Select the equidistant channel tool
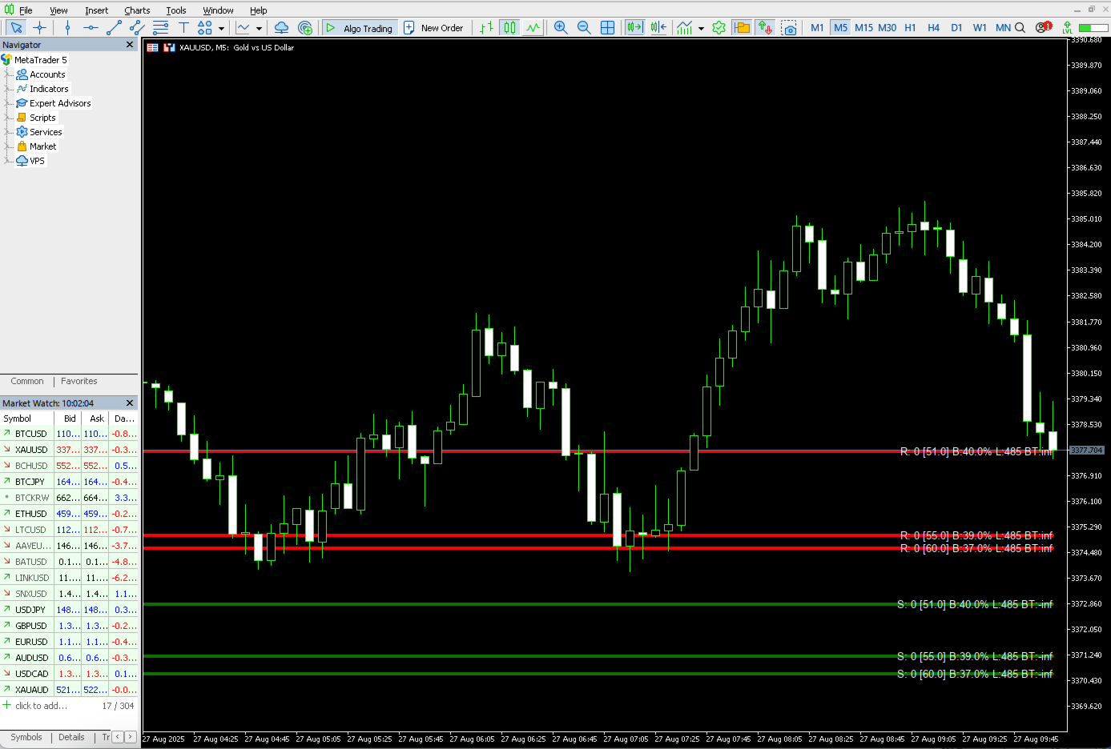The image size is (1111, 749). 137,28
